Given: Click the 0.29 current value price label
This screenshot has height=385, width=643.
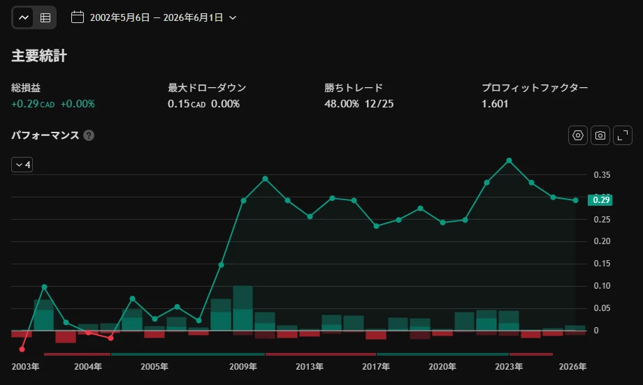Looking at the screenshot, I should click(x=600, y=199).
